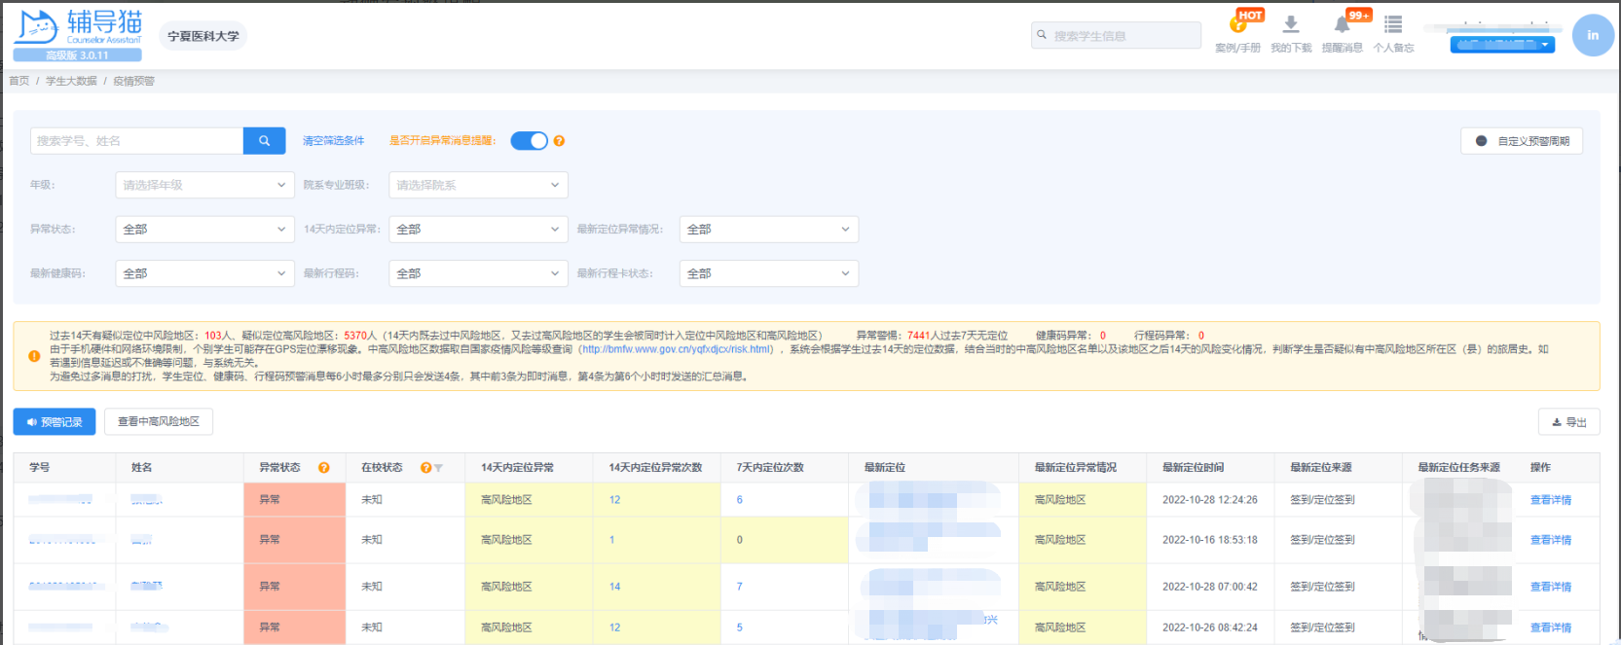1621x645 pixels.
Task: Expand the 年级 grade dropdown
Action: tap(204, 185)
